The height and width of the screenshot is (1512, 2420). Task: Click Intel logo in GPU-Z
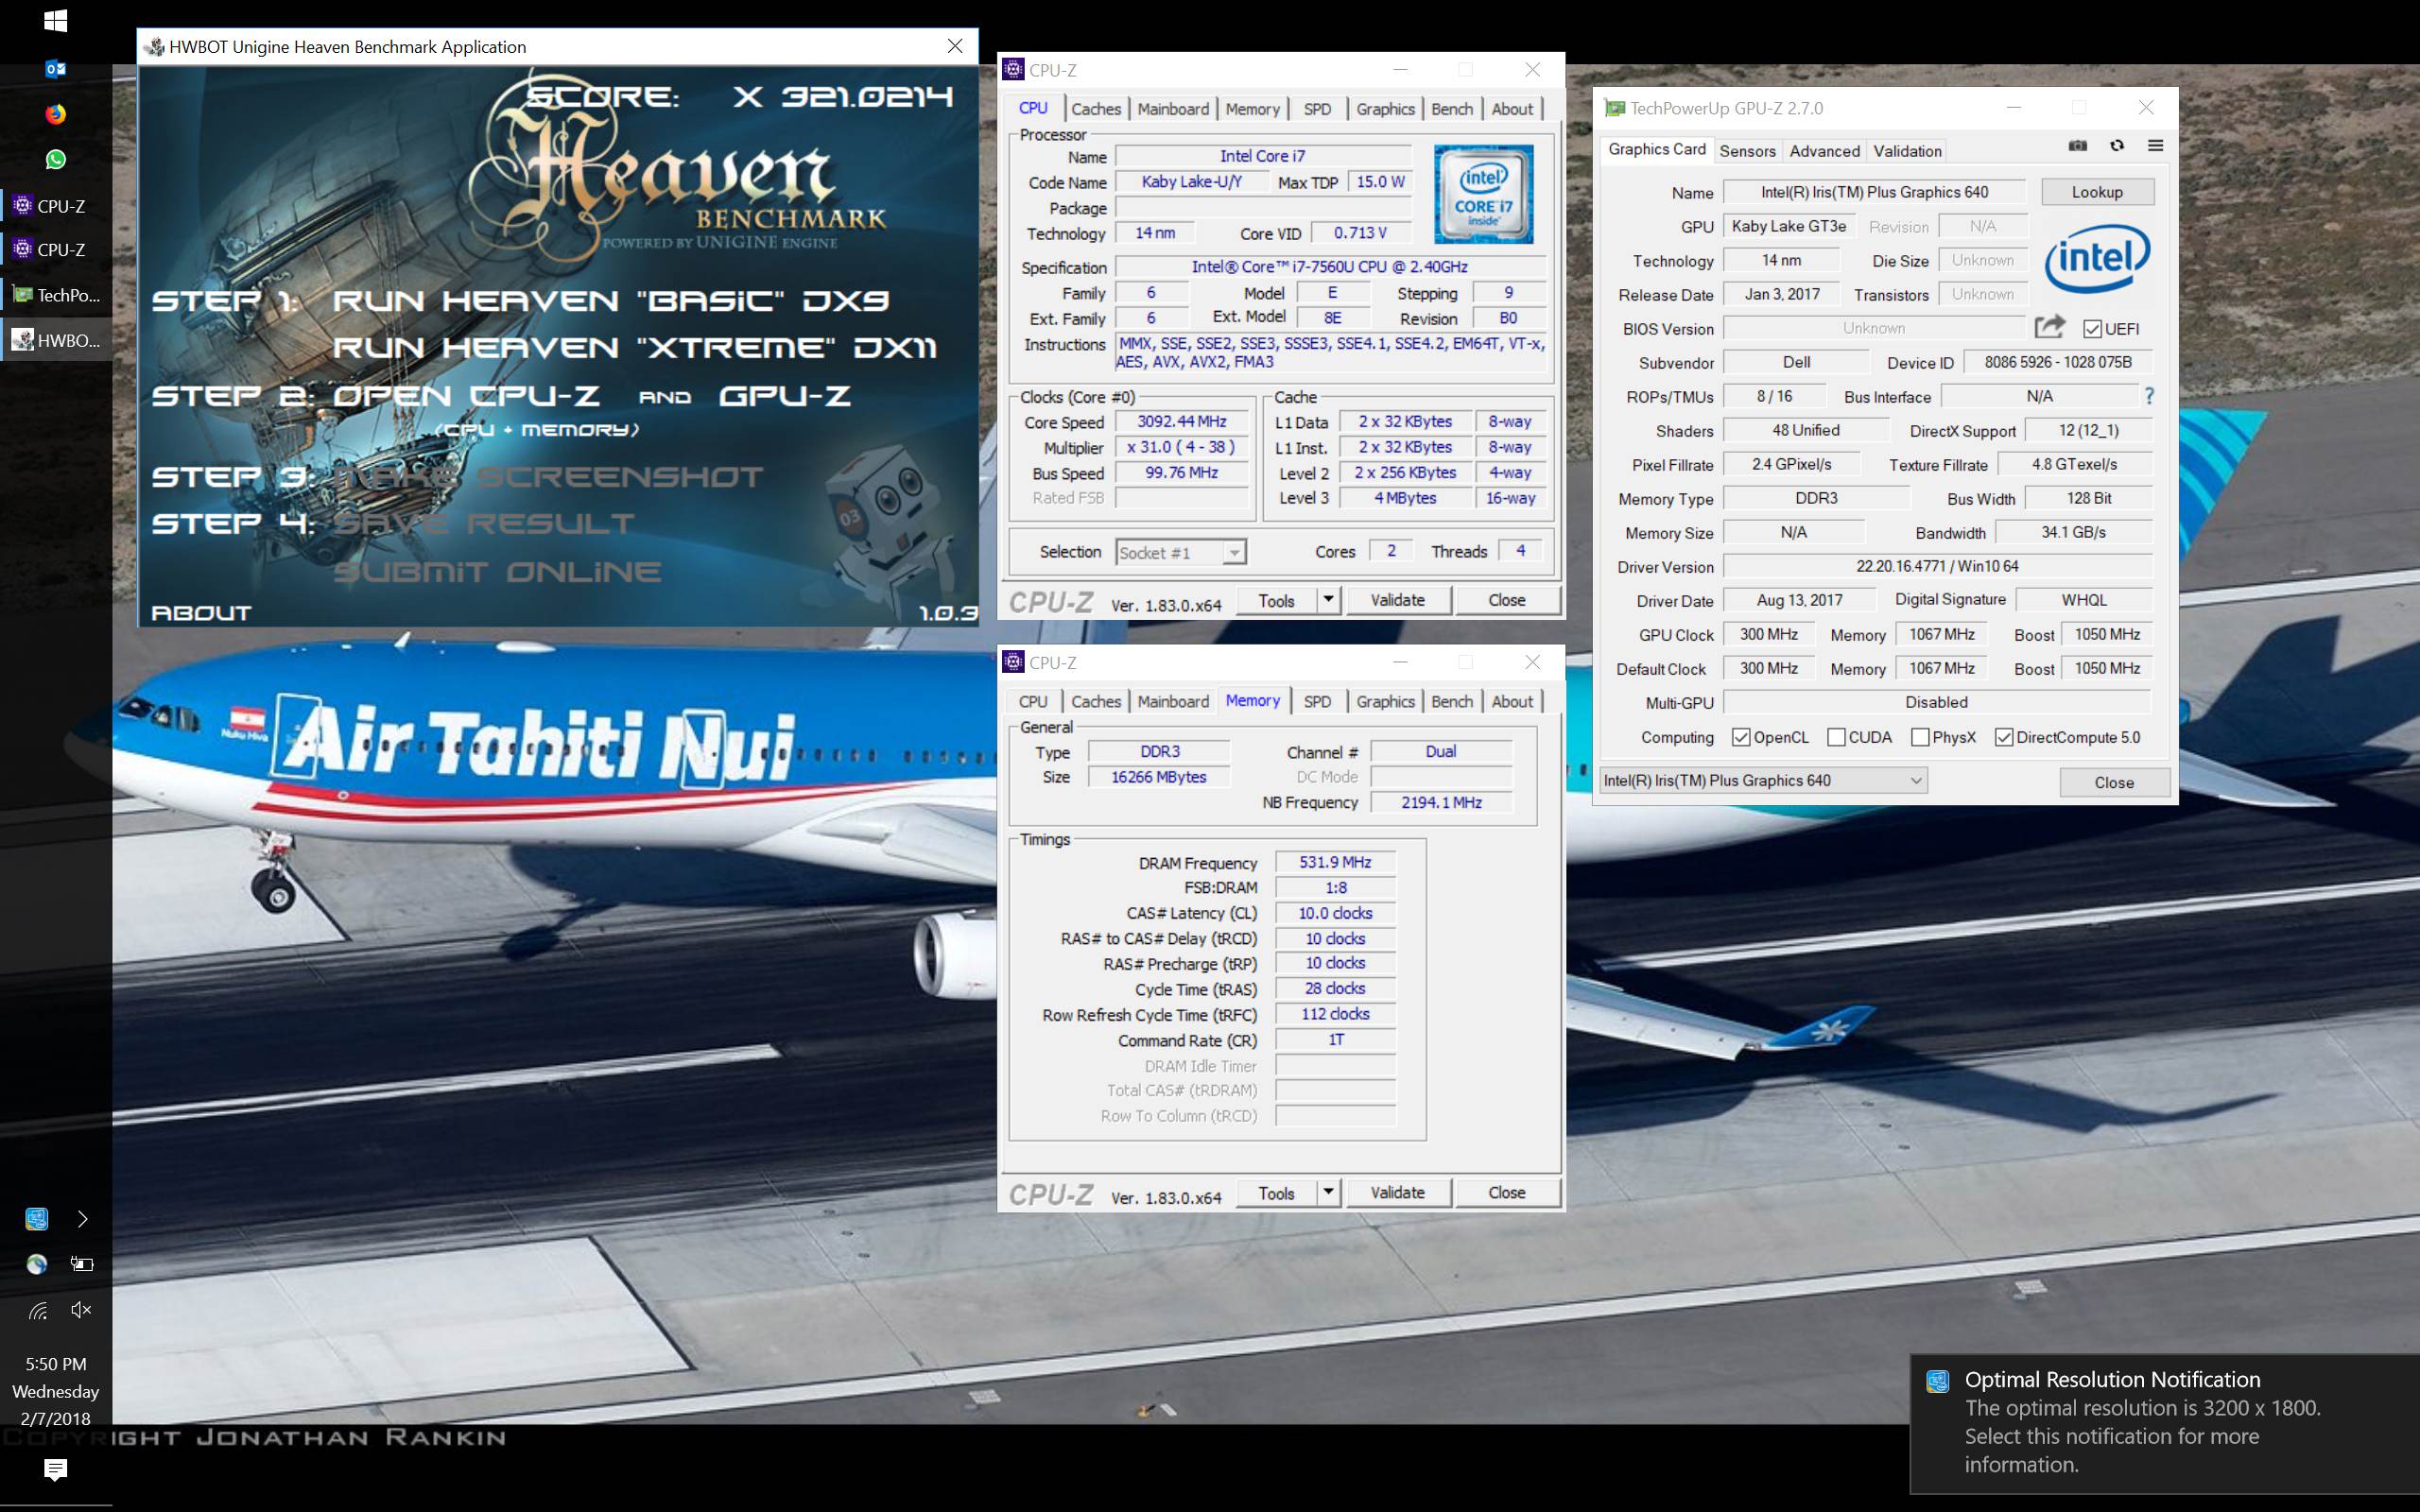pos(2096,258)
